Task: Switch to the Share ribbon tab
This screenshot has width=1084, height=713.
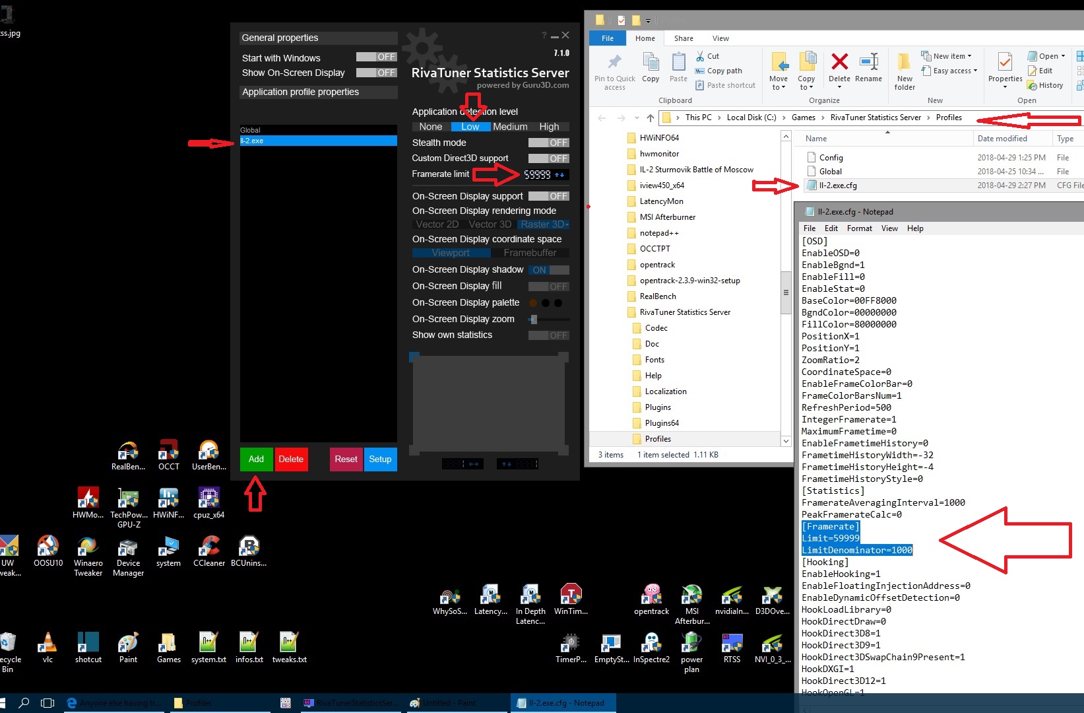Action: point(684,38)
